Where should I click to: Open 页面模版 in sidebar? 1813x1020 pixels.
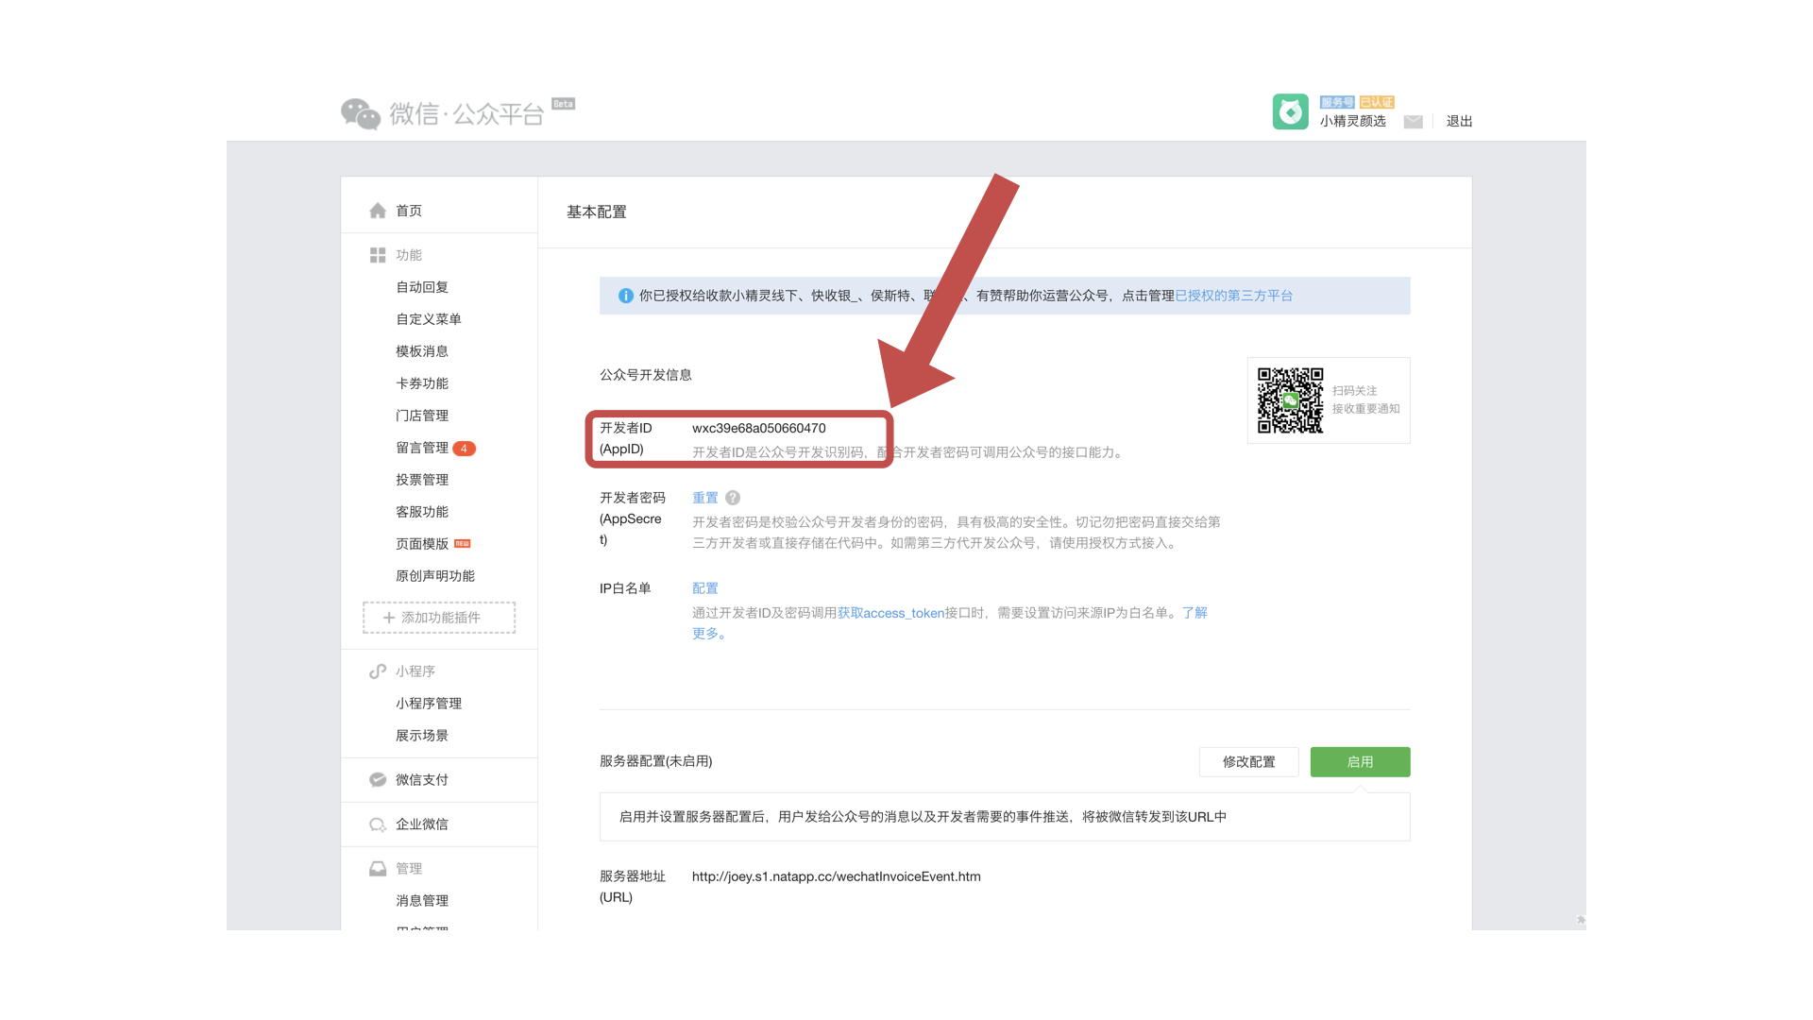[422, 544]
